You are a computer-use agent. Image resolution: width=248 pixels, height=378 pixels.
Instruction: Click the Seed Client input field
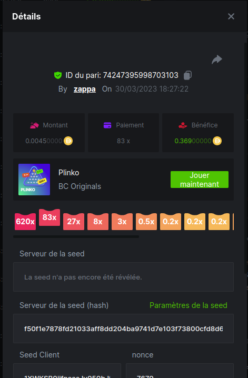(67, 371)
